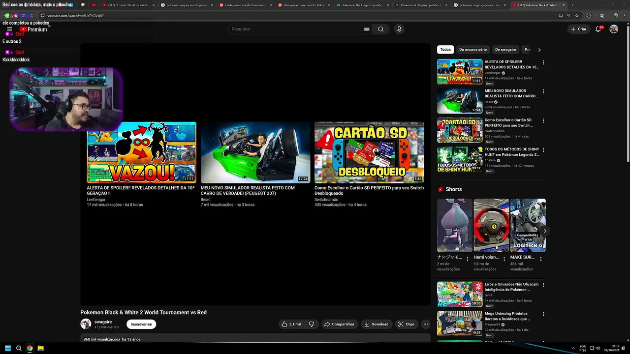Switch to pokemon origins japones browser tab
This screenshot has width=630, height=354.
[x=479, y=5]
